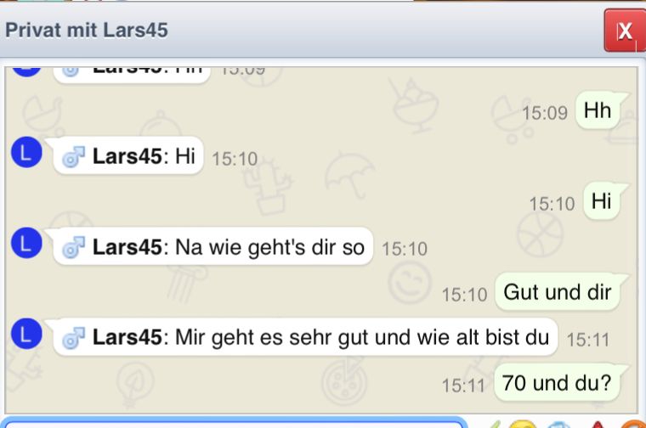The width and height of the screenshot is (646, 428).
Task: Open the yellow smiley emoji picker
Action: (523, 425)
